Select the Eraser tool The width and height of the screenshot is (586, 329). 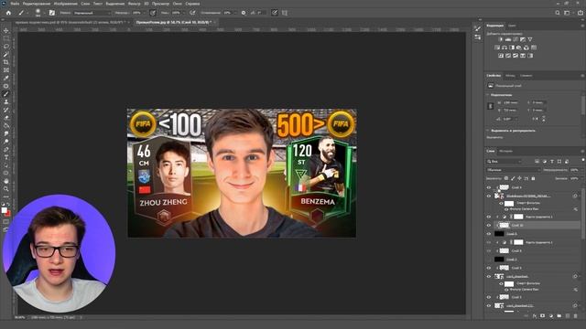pyautogui.click(x=6, y=118)
